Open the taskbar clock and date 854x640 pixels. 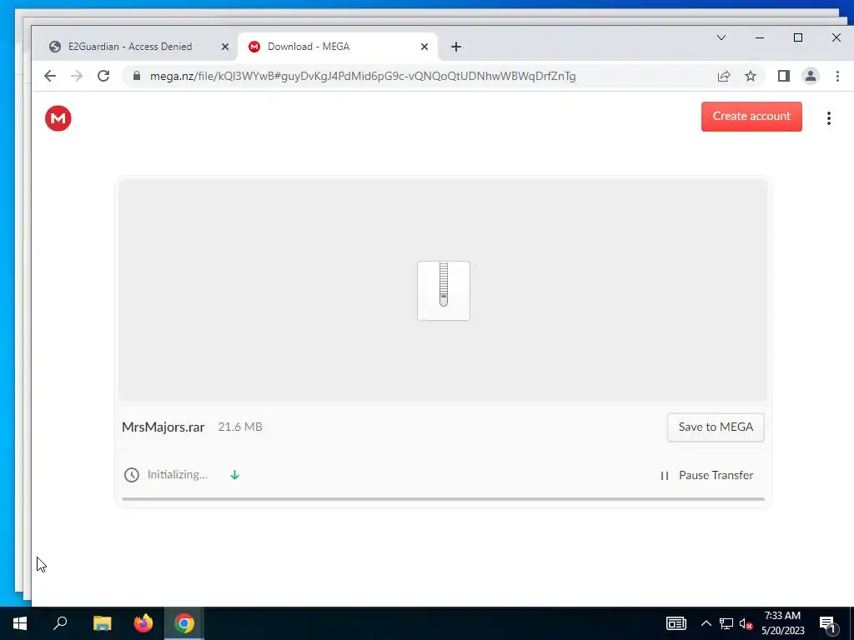click(782, 623)
